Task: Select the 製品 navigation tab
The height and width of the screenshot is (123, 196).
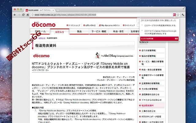Action: [79, 31]
